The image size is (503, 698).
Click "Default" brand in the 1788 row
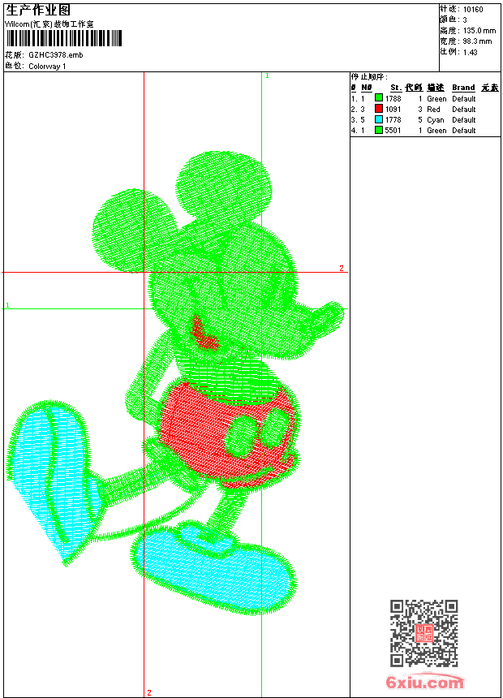464,98
